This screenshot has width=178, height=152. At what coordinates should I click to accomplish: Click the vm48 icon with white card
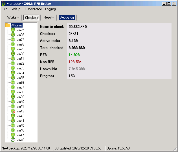click(13, 140)
